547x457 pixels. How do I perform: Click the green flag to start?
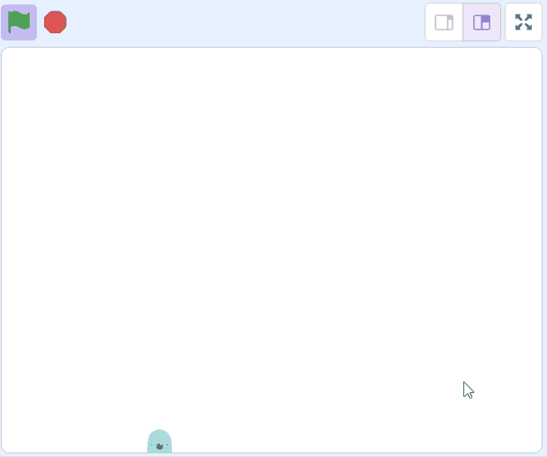(x=19, y=22)
